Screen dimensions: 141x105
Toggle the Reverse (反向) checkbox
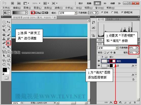102,12
